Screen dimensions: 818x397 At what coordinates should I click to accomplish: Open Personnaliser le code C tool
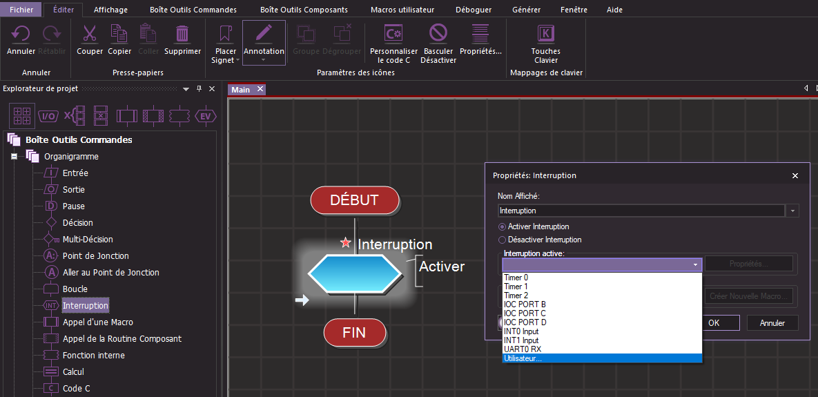pyautogui.click(x=393, y=34)
